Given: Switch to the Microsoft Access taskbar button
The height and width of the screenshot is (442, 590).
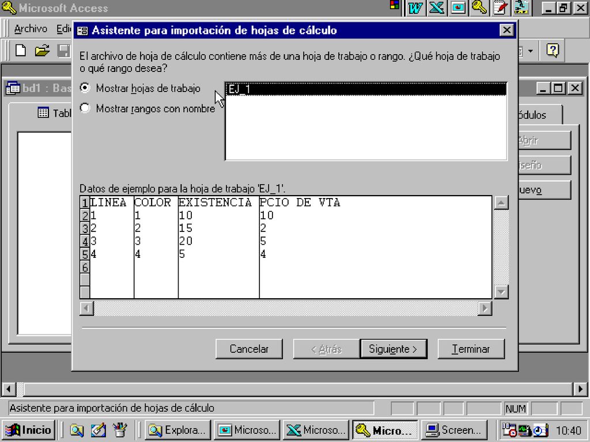Looking at the screenshot, I should 385,430.
